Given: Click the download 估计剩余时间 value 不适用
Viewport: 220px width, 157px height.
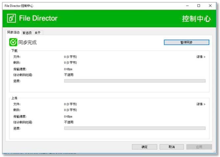Looking at the screenshot, I should (x=69, y=75).
